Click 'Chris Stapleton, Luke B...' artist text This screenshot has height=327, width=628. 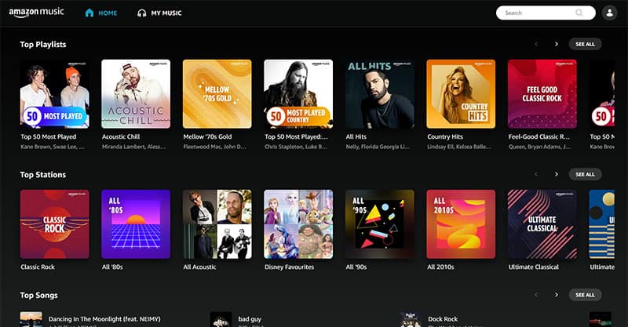[x=296, y=147]
